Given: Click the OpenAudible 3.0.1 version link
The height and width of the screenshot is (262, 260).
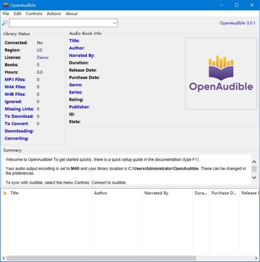Looking at the screenshot, I should (x=237, y=23).
